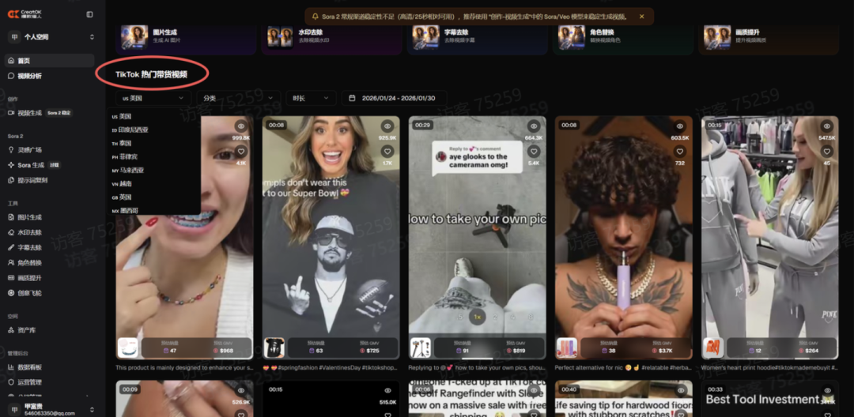Viewport: 854px width, 417px height.
Task: Select 画质提升 tool in the sidebar
Action: coord(49,278)
